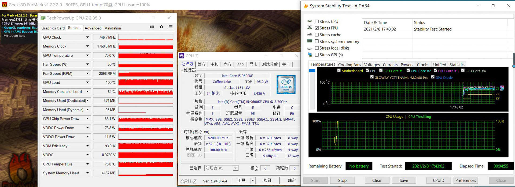The height and width of the screenshot is (187, 515).
Task: Click the FurMark title bar app icon
Action: [x=4, y=5]
